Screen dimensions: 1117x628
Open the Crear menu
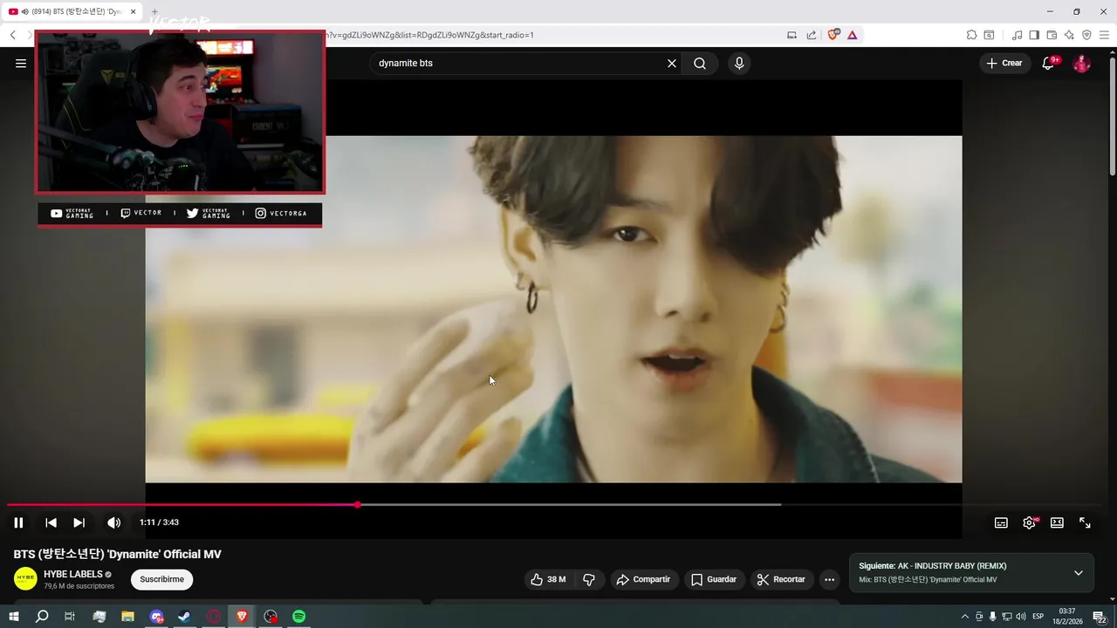tap(1004, 63)
